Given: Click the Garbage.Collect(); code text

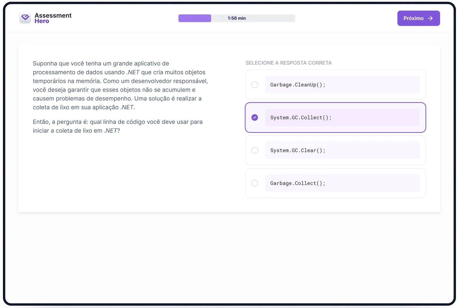Looking at the screenshot, I should click(298, 183).
